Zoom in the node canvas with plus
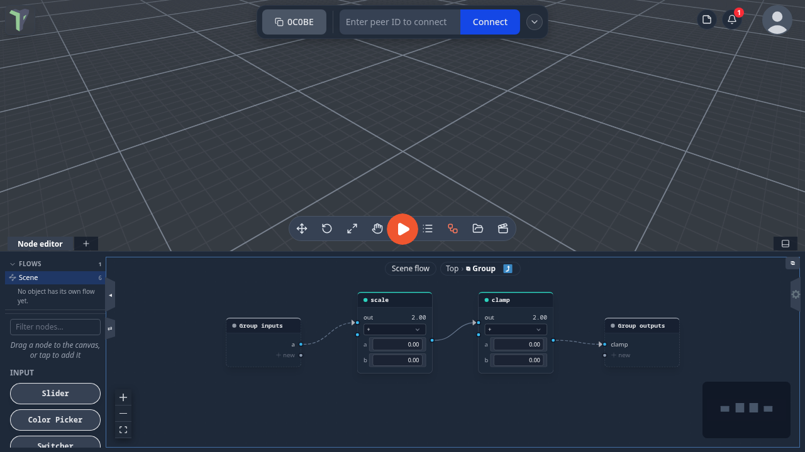805x452 pixels. [123, 397]
